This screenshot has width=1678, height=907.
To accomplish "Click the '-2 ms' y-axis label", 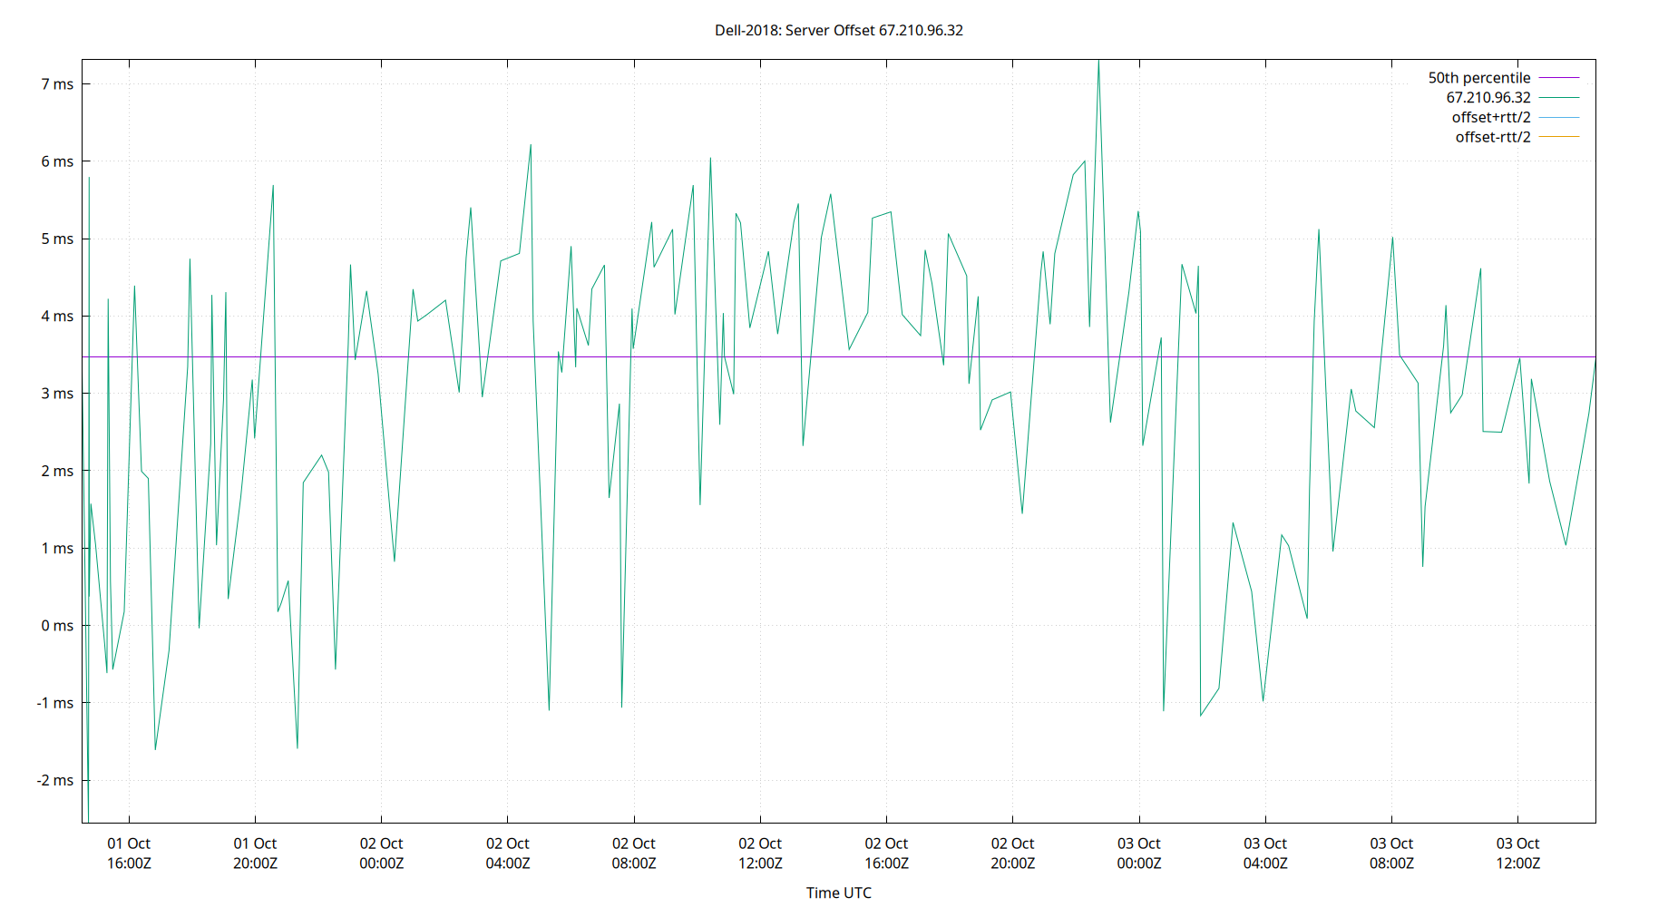I will pyautogui.click(x=55, y=780).
